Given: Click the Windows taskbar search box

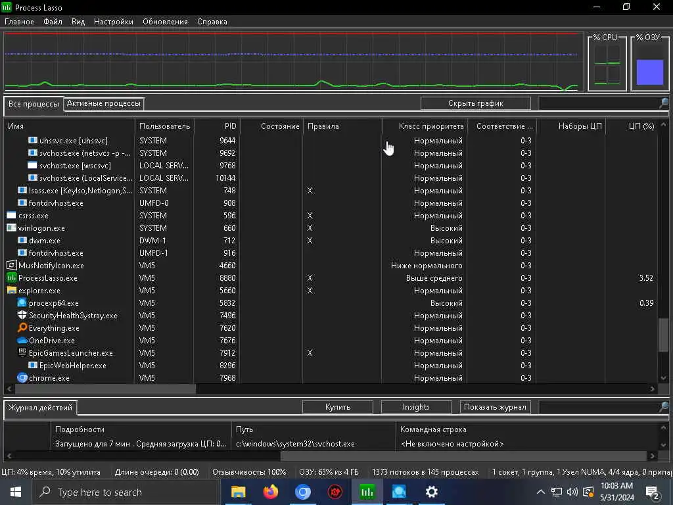Looking at the screenshot, I should [126, 492].
